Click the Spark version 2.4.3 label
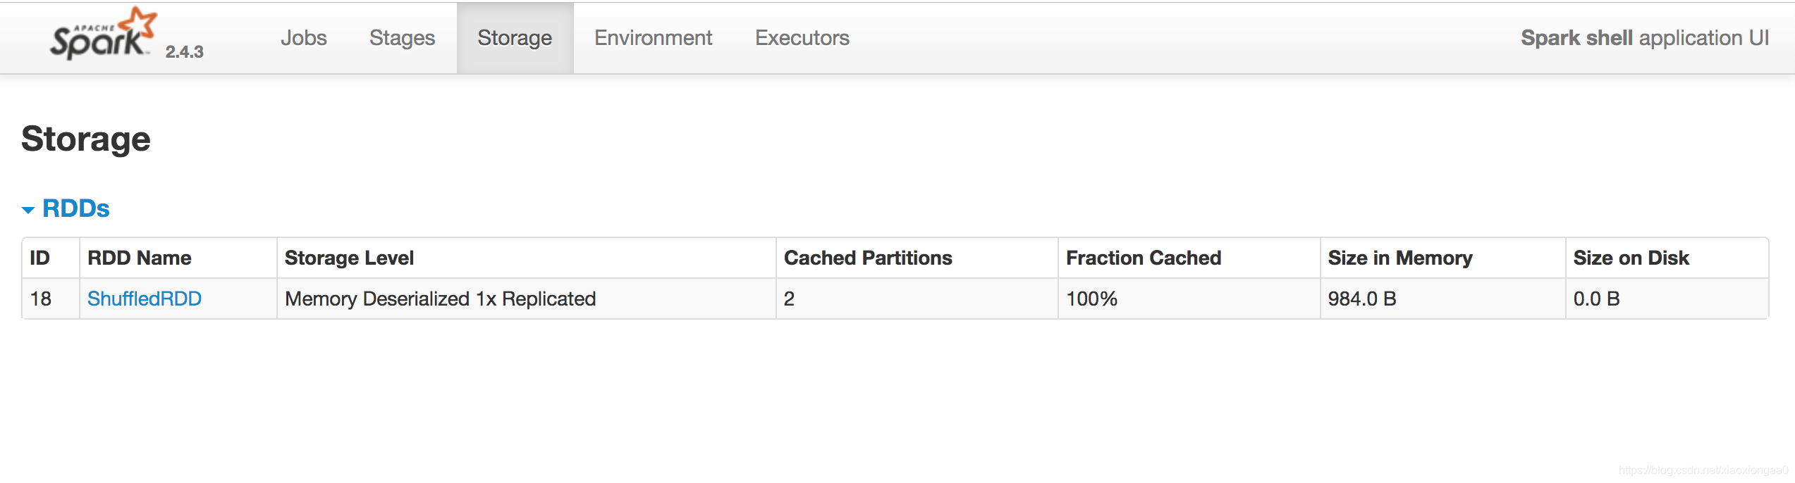 [x=185, y=51]
